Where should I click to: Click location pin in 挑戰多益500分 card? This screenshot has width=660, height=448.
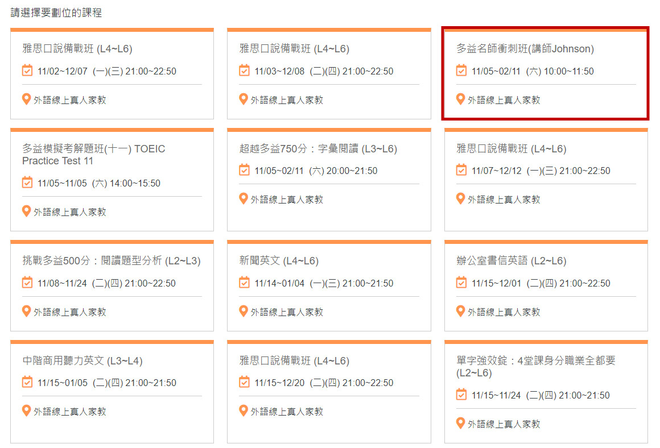pos(26,312)
